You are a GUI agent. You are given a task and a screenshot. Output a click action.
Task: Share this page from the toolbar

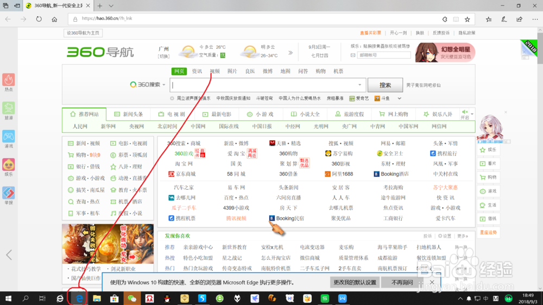pos(520,19)
